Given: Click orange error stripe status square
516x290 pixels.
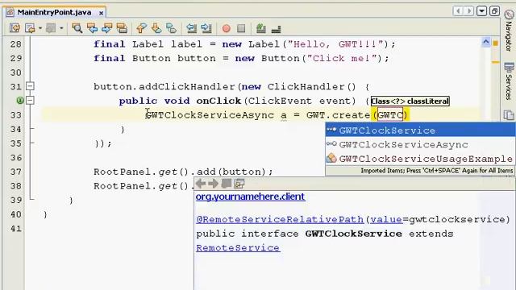Looking at the screenshot, I should (x=495, y=43).
